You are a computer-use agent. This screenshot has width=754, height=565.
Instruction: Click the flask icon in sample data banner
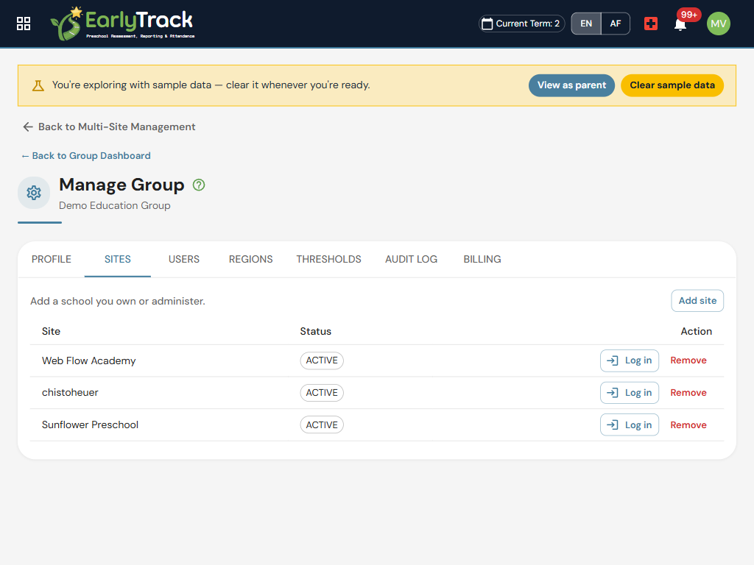click(38, 85)
